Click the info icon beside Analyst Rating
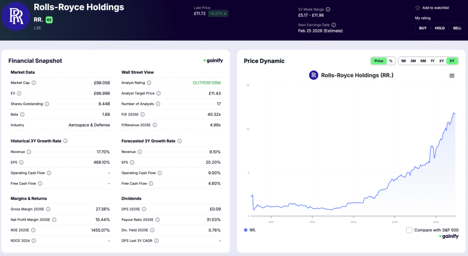Viewport: 468px width, 256px height. [149, 83]
